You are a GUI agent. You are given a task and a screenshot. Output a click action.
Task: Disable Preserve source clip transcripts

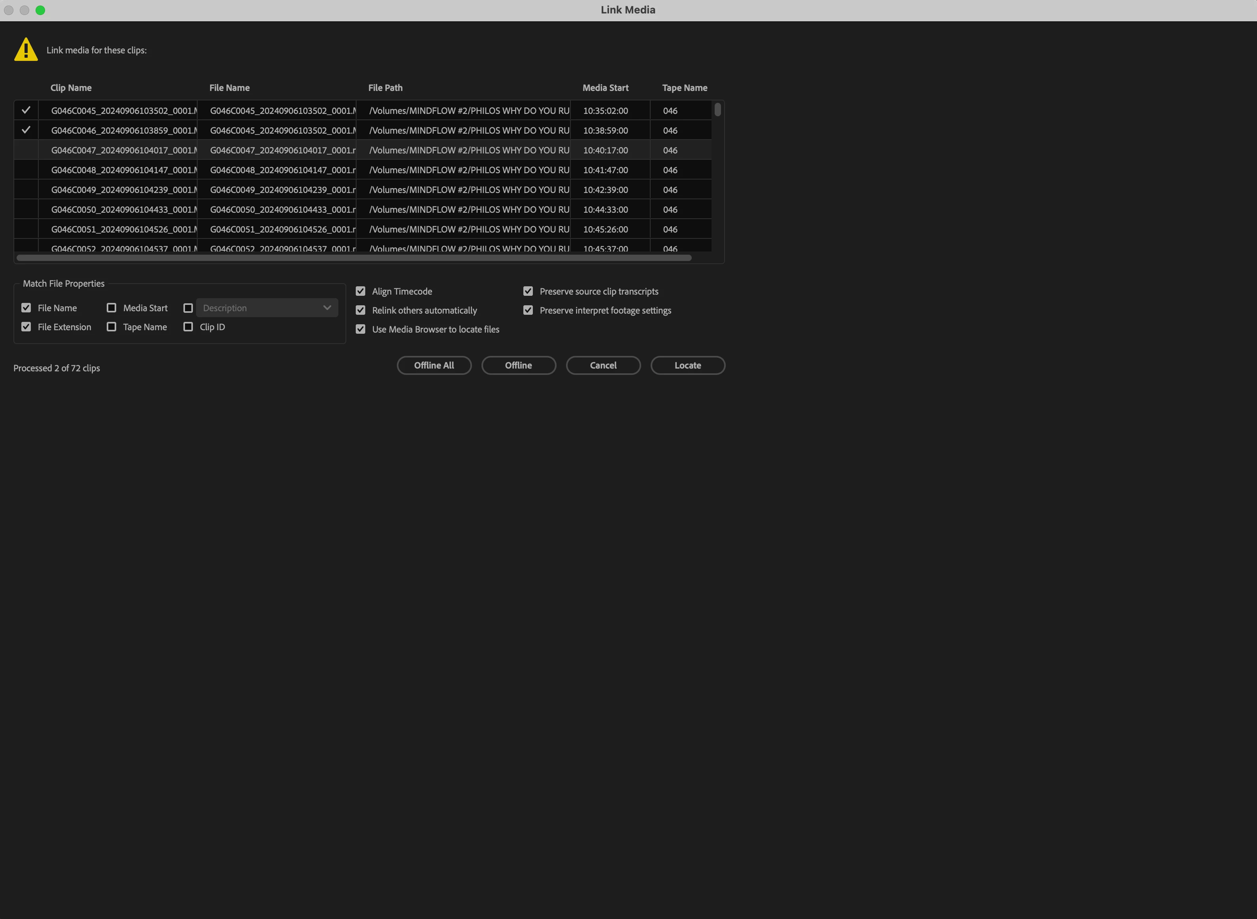coord(528,291)
